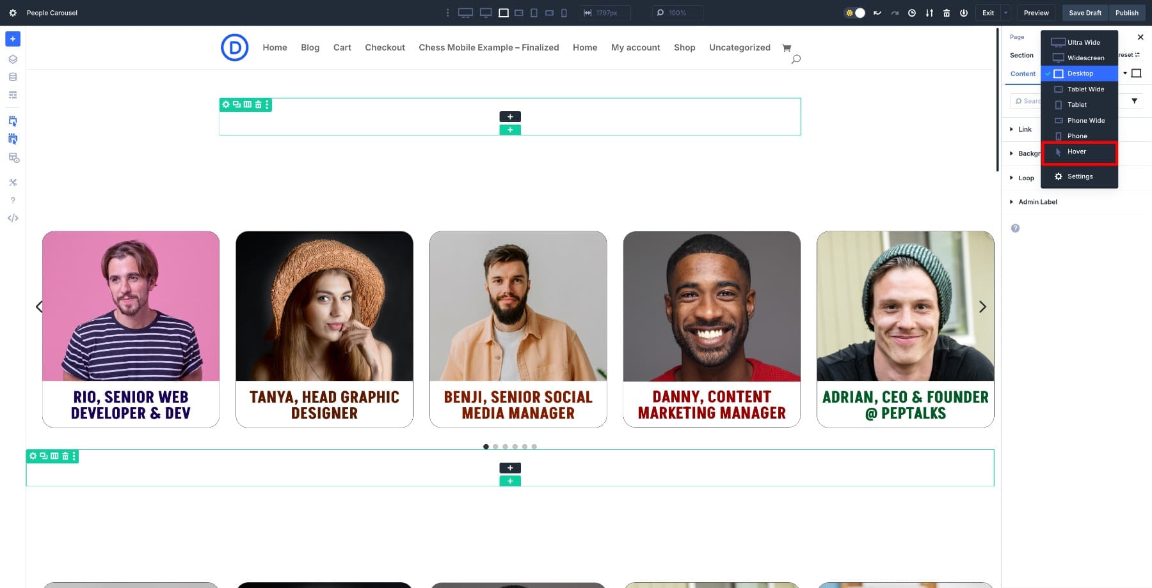Add a module with the upper dark plus button
Screen dimensions: 1152x588
click(510, 117)
